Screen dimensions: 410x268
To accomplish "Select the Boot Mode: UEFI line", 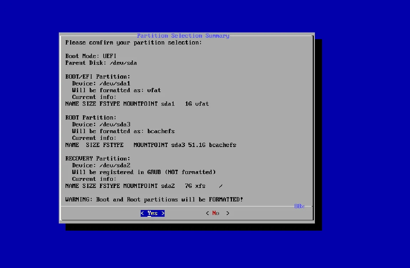I will point(91,56).
